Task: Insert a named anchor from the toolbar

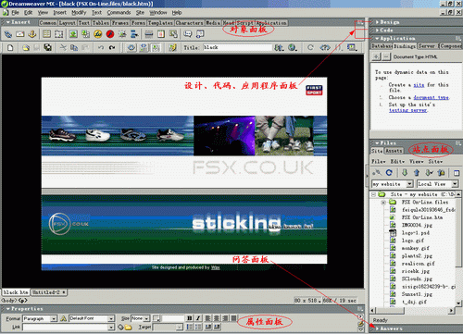Action: click(32, 34)
